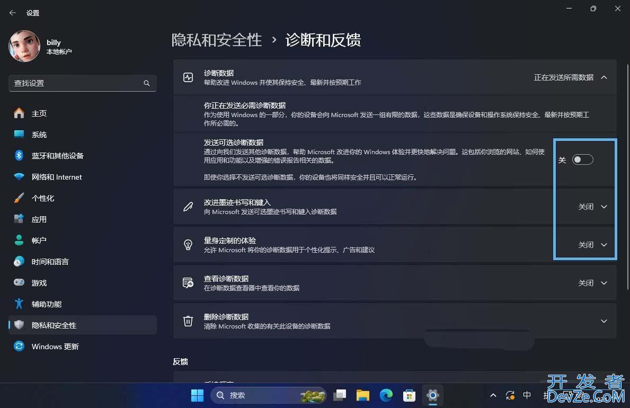Click pen icon for 改进墨迹书写和键入
Screen dimensions: 630x408
tap(188, 207)
